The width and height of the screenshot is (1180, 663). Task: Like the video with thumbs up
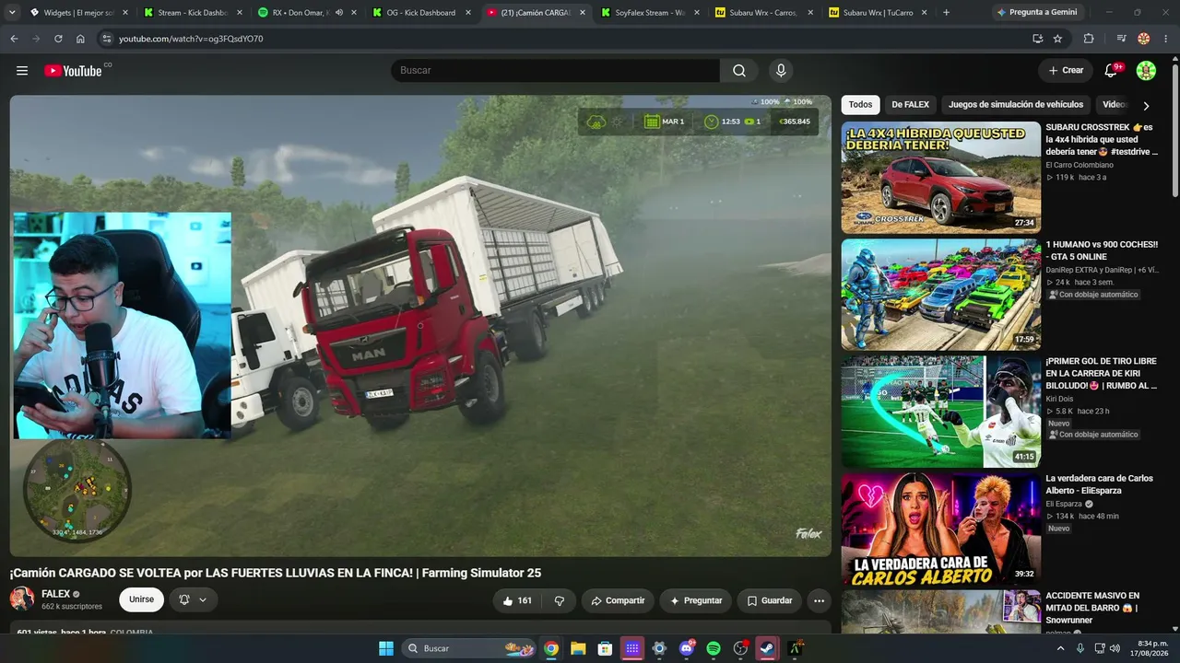point(516,600)
